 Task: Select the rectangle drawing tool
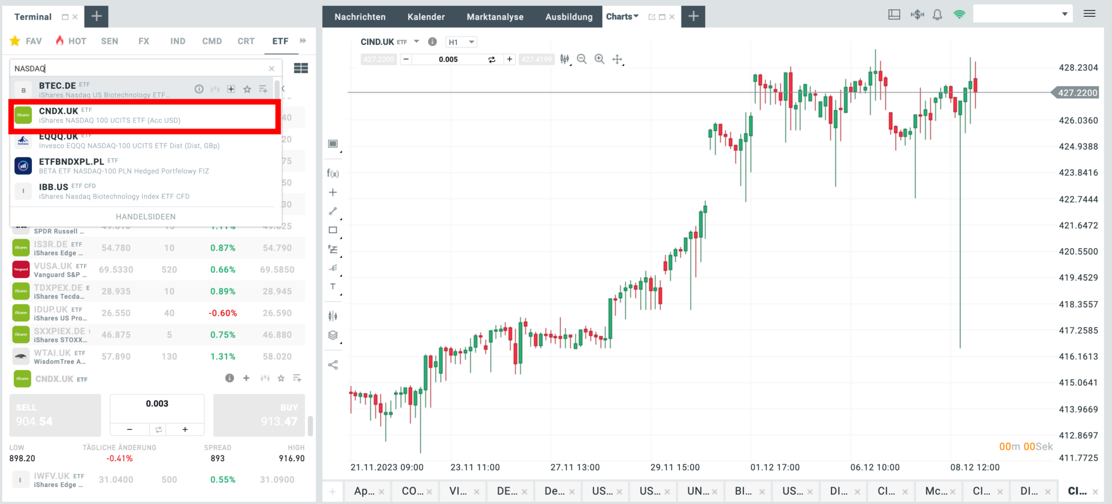click(x=333, y=230)
